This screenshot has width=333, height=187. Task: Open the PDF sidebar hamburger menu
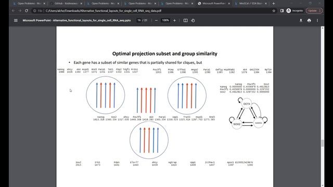tap(16, 20)
